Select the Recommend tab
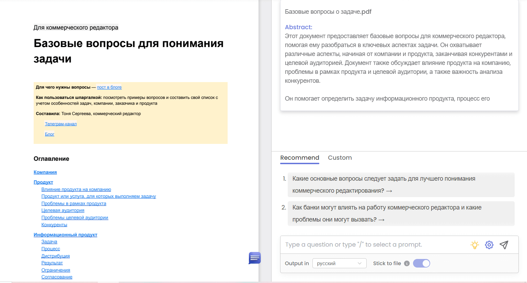This screenshot has height=283, width=527. point(299,158)
